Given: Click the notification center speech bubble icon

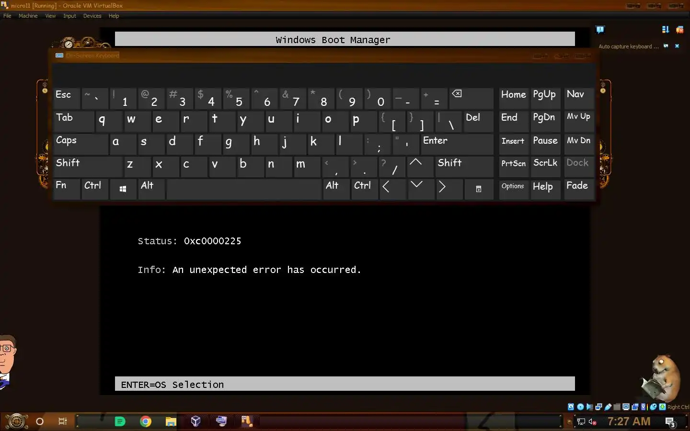Looking at the screenshot, I should (600, 30).
